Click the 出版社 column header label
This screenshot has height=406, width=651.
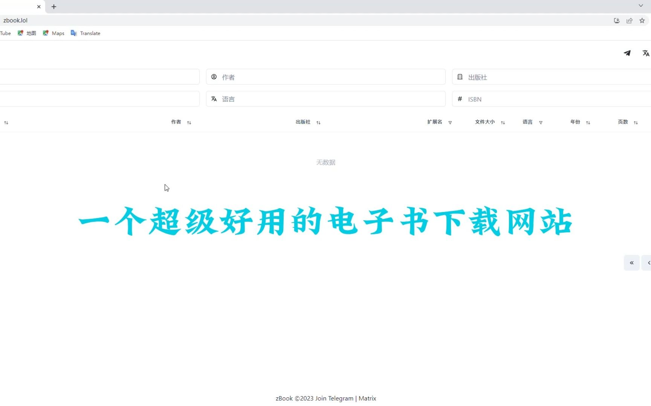point(303,122)
